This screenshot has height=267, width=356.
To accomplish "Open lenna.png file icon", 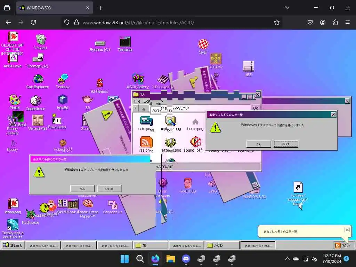I will pyautogui.click(x=13, y=206).
